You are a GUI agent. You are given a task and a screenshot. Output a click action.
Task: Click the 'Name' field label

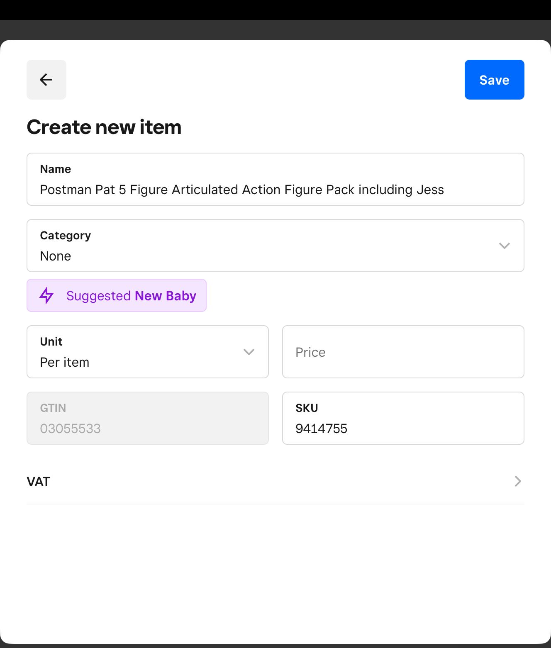56,169
